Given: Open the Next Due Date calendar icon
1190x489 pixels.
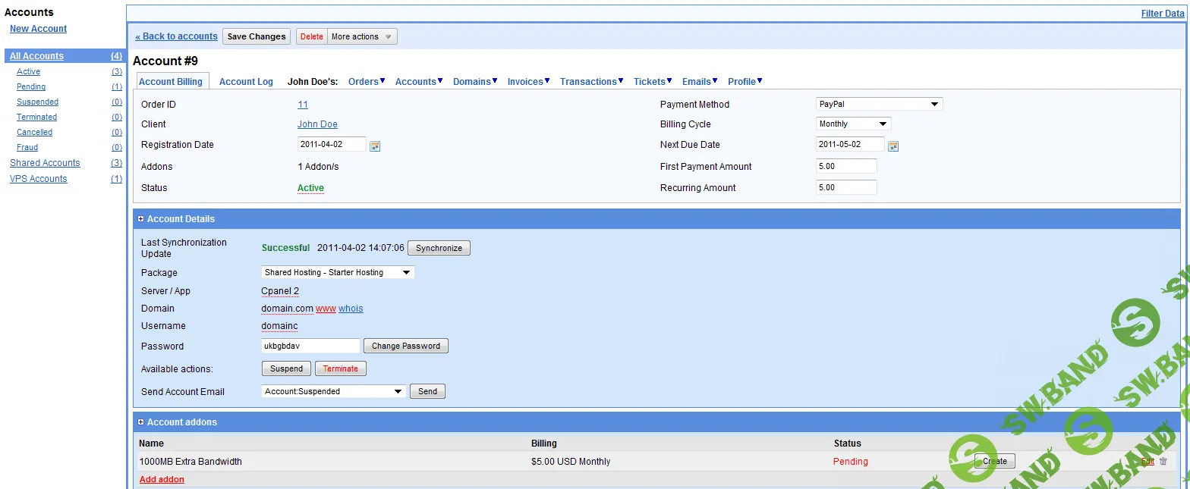Looking at the screenshot, I should (893, 146).
